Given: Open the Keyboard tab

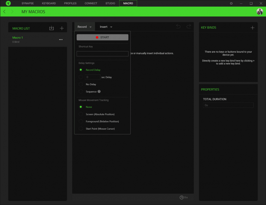Looking at the screenshot, I should click(49, 3).
